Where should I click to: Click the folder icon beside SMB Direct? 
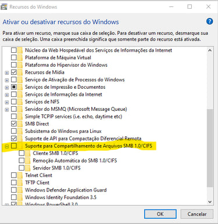click(20, 124)
